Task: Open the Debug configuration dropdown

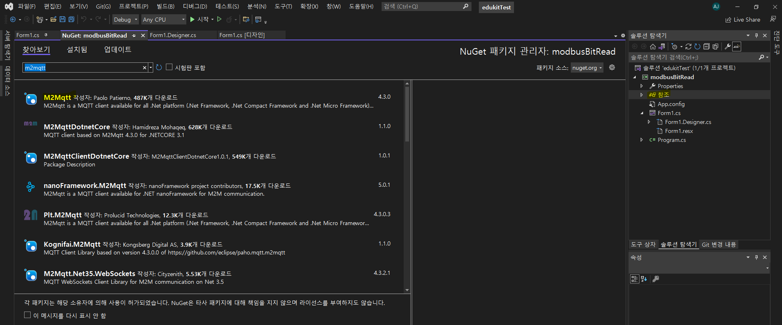Action: point(126,20)
